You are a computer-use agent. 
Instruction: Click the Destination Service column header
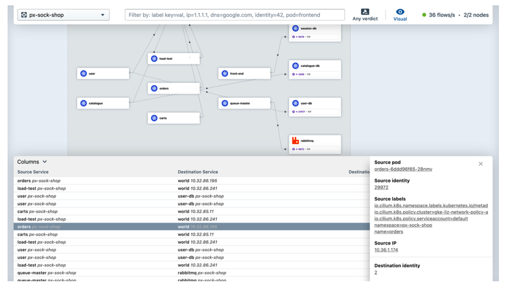coord(198,172)
